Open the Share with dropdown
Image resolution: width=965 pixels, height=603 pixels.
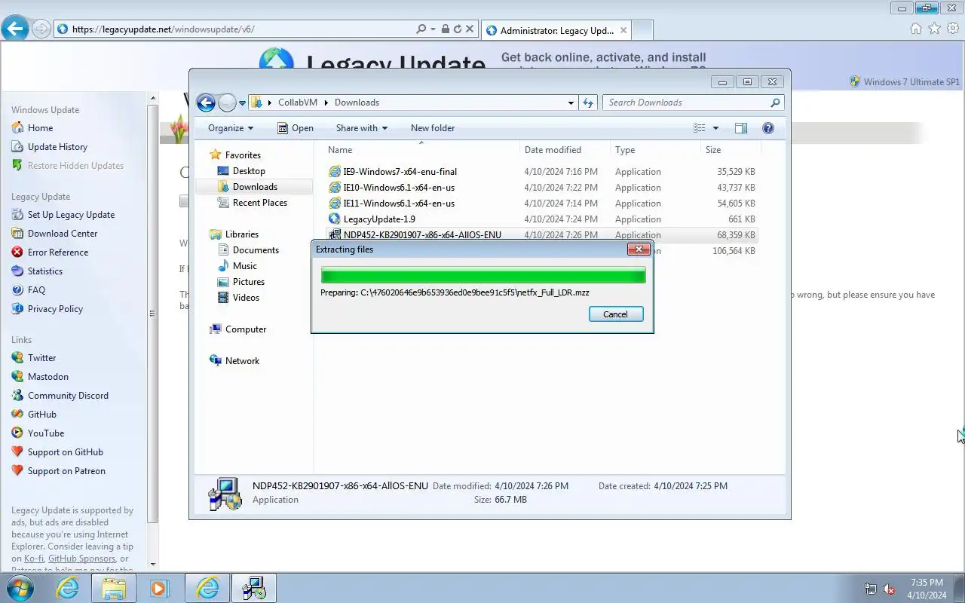[361, 128]
